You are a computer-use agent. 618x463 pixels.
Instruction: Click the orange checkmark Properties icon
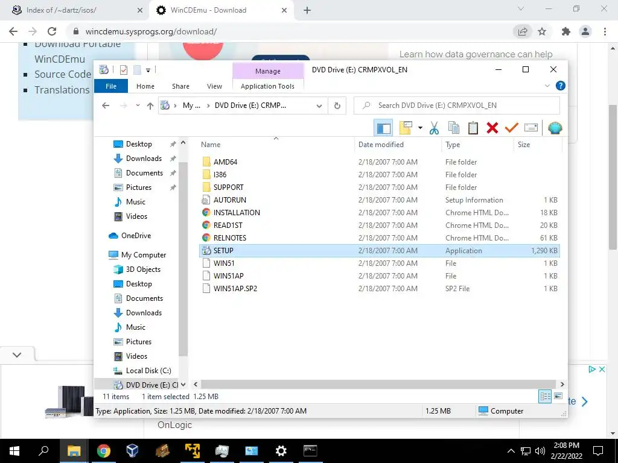512,128
